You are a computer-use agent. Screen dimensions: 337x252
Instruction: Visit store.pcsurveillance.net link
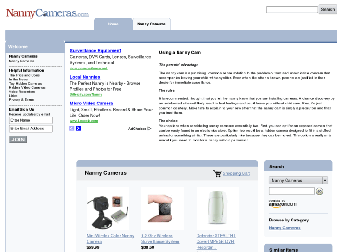[x=89, y=68]
